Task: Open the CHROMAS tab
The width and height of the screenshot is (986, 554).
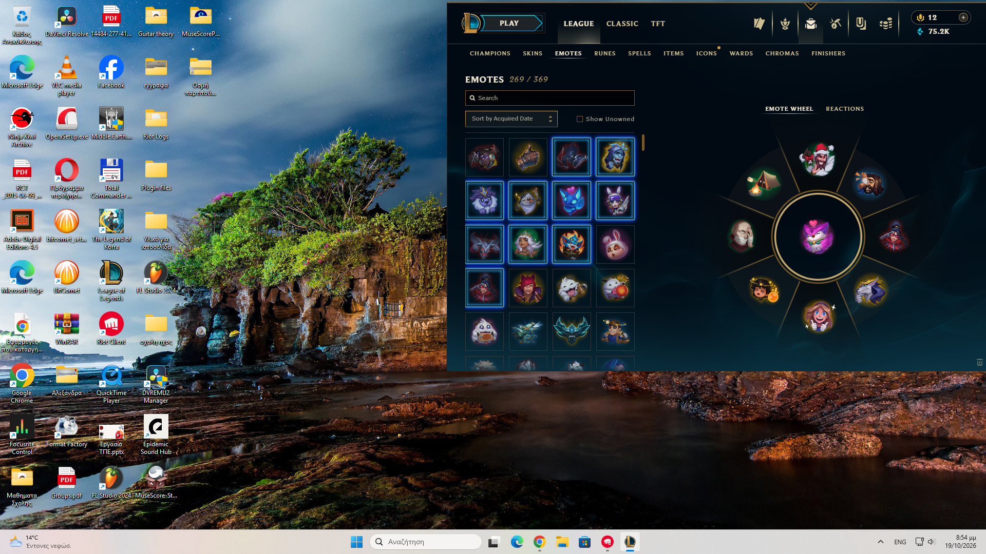Action: [x=782, y=53]
